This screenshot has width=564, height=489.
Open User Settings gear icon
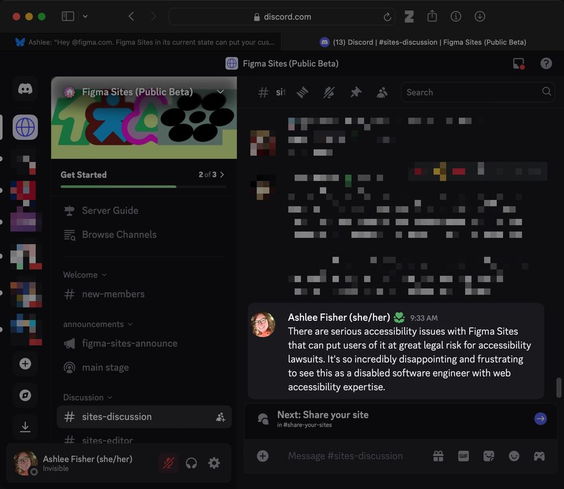[x=214, y=463]
